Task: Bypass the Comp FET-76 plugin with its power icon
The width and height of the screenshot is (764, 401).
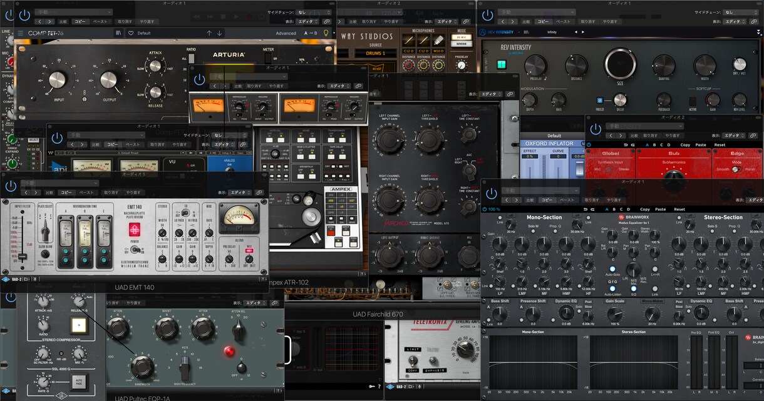Action: point(24,14)
